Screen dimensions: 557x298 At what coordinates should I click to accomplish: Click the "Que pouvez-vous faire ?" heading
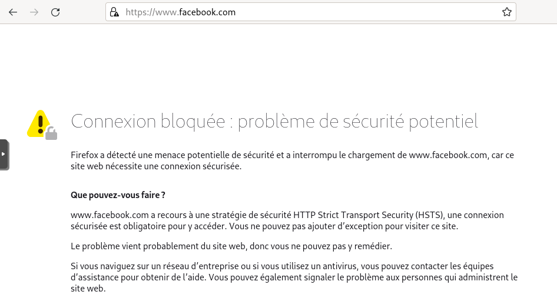click(118, 195)
